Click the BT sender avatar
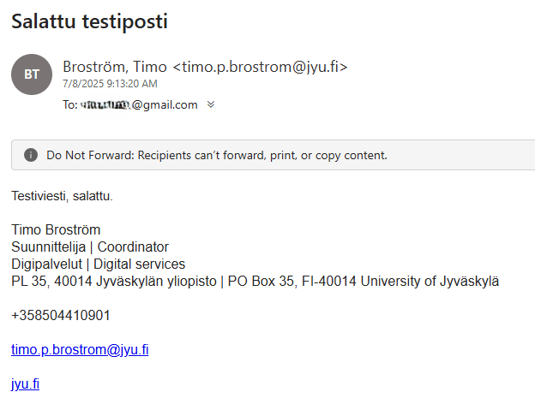This screenshot has width=535, height=398. click(x=32, y=74)
